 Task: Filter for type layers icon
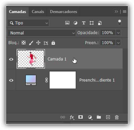tap(84, 23)
